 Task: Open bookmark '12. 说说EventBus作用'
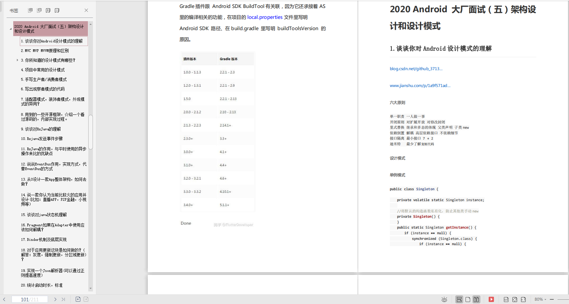[54, 166]
